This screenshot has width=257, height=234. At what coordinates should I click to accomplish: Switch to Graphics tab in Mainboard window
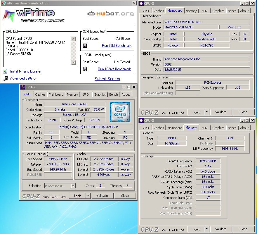pos(218,11)
